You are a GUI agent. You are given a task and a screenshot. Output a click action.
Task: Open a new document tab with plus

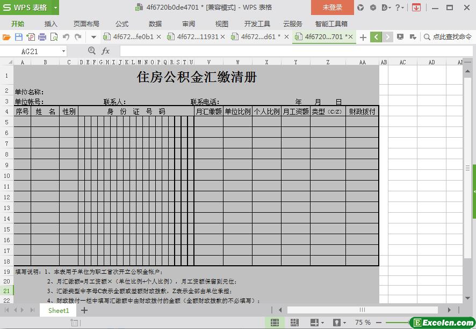(x=363, y=37)
